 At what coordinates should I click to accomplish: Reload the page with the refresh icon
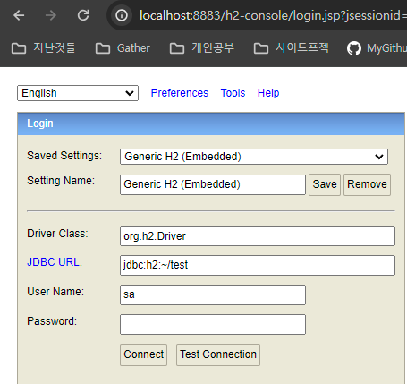[x=83, y=15]
